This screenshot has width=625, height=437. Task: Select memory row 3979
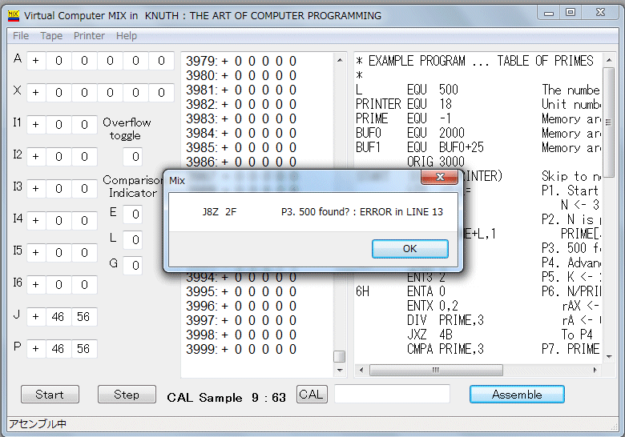(x=241, y=62)
